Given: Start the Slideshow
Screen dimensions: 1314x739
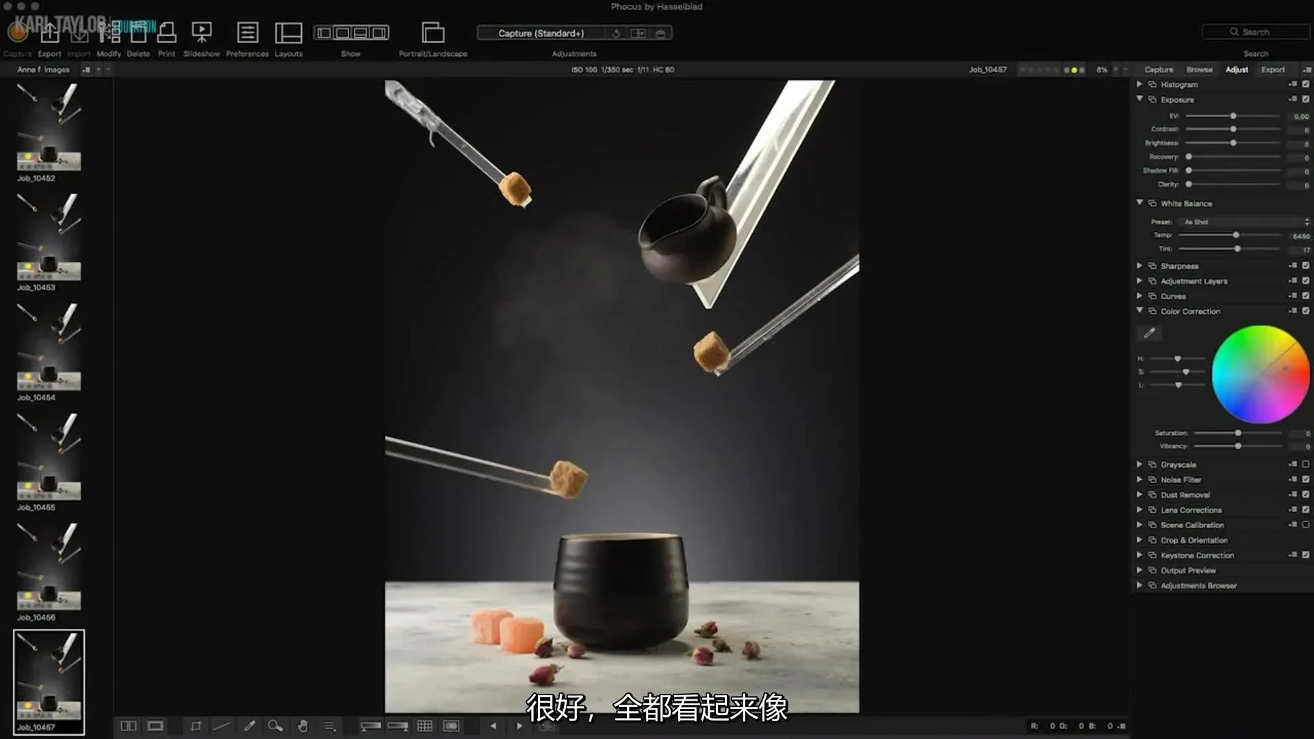Looking at the screenshot, I should (201, 32).
